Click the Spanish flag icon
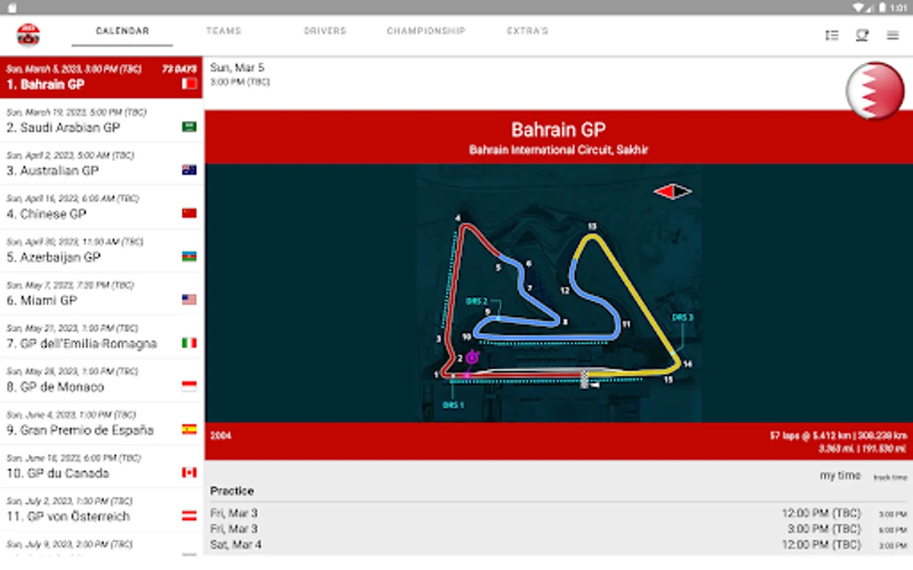The image size is (913, 570). [189, 429]
